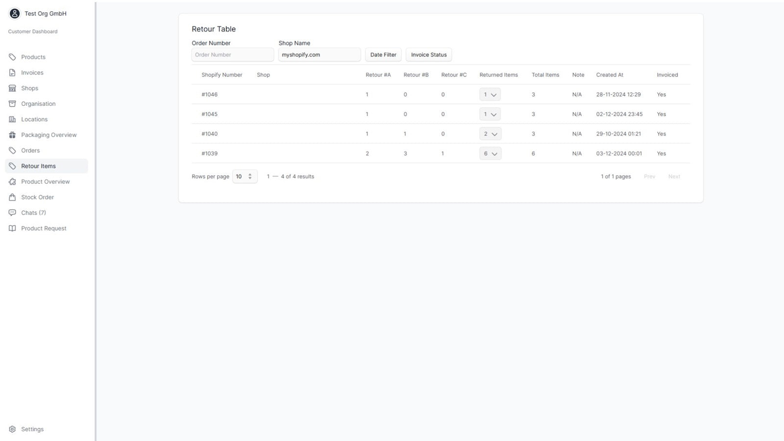Screen dimensions: 784x441
Task: Open Product Overview page
Action: tap(47, 182)
